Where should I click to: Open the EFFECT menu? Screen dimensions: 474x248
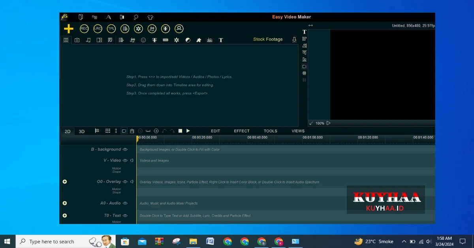click(242, 131)
